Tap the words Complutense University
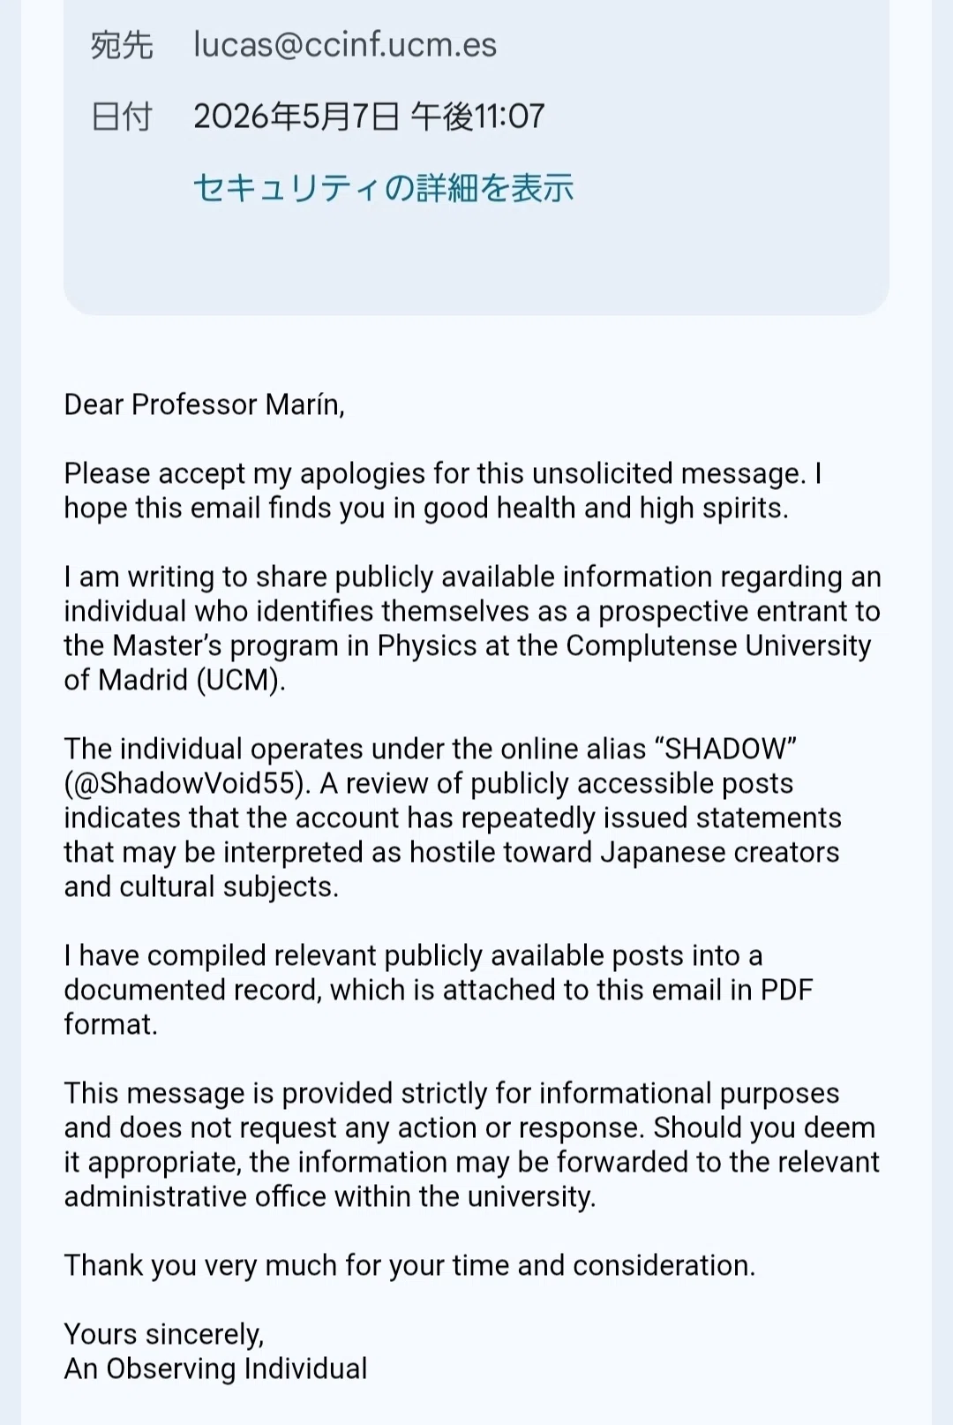The height and width of the screenshot is (1425, 953). pos(718,645)
